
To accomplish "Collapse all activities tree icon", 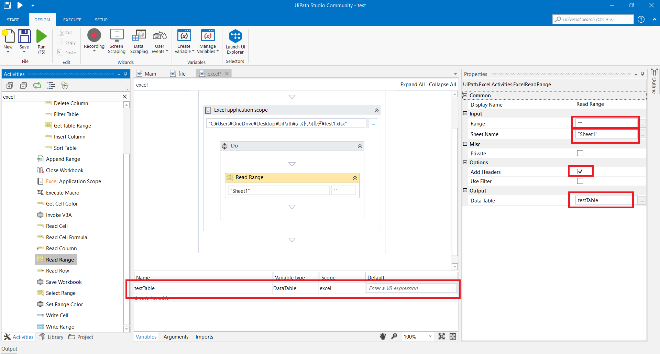I will pyautogui.click(x=23, y=86).
